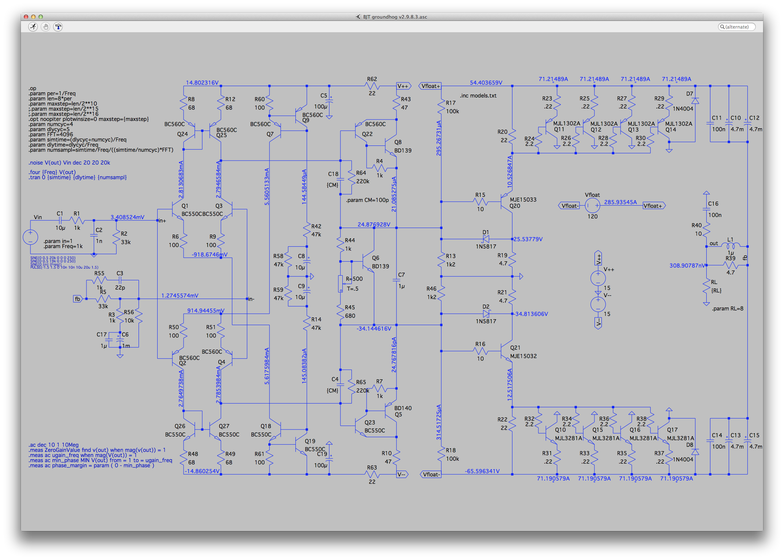
Task: Select the Vin voltage source symbol
Action: coord(30,237)
